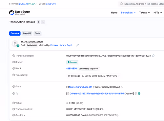
Task: Click the Gas Price help icon
Action: (x=13, y=115)
